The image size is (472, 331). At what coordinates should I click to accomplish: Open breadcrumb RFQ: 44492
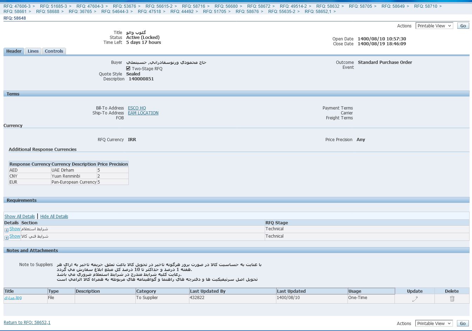(182, 12)
